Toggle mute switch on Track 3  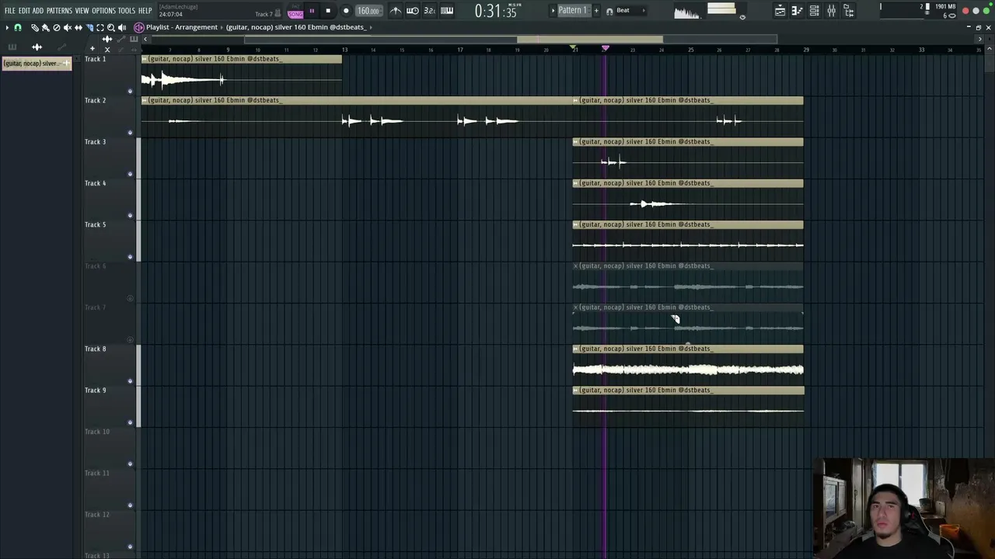(130, 174)
